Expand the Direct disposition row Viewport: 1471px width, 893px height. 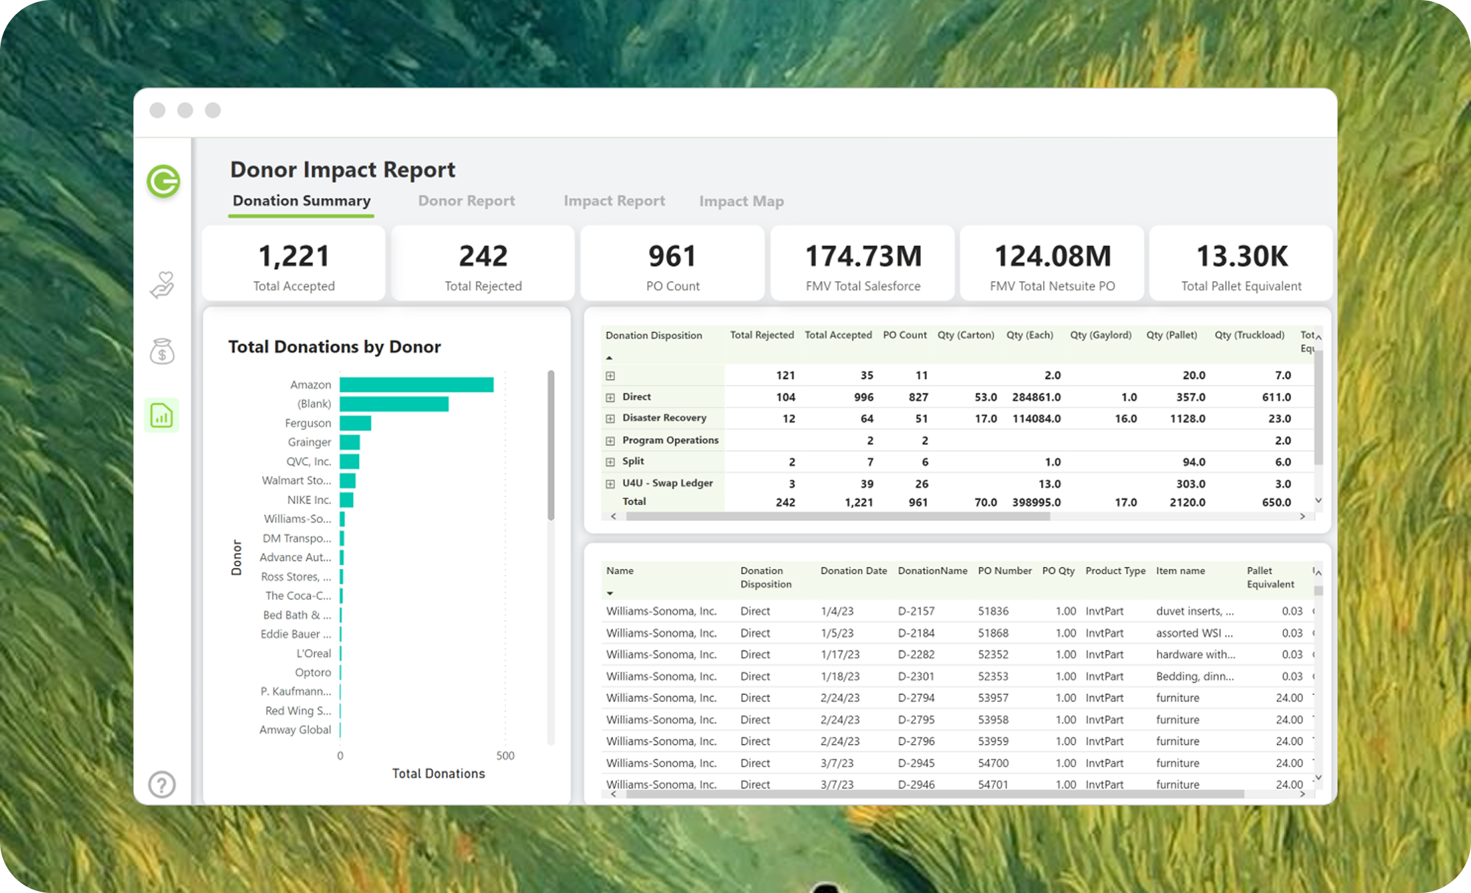(610, 398)
